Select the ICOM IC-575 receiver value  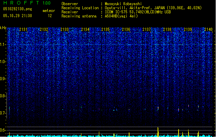pyautogui.click(x=138, y=12)
